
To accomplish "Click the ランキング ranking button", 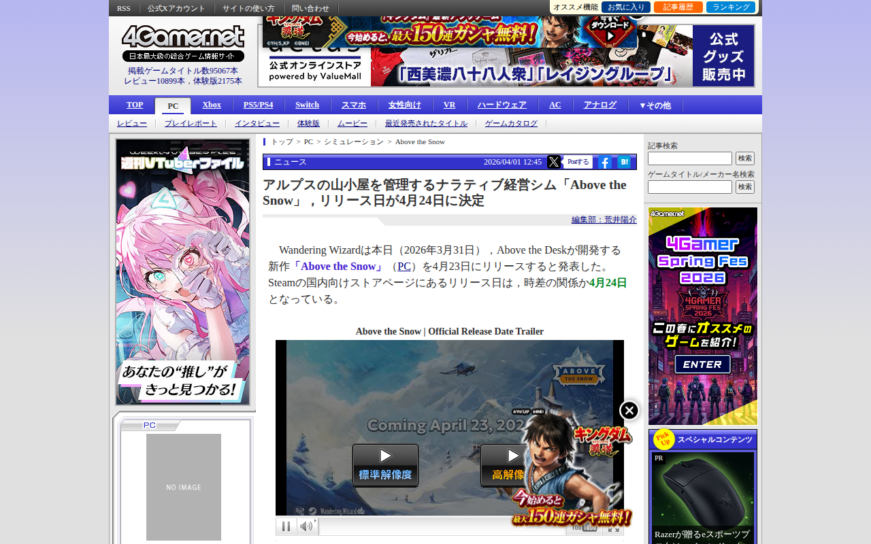I will [731, 7].
